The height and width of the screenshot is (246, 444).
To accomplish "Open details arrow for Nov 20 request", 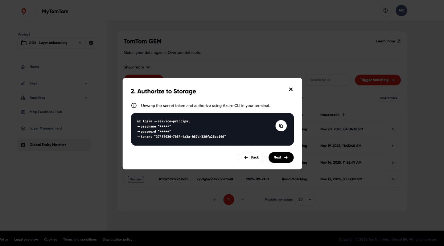I will coord(393,129).
